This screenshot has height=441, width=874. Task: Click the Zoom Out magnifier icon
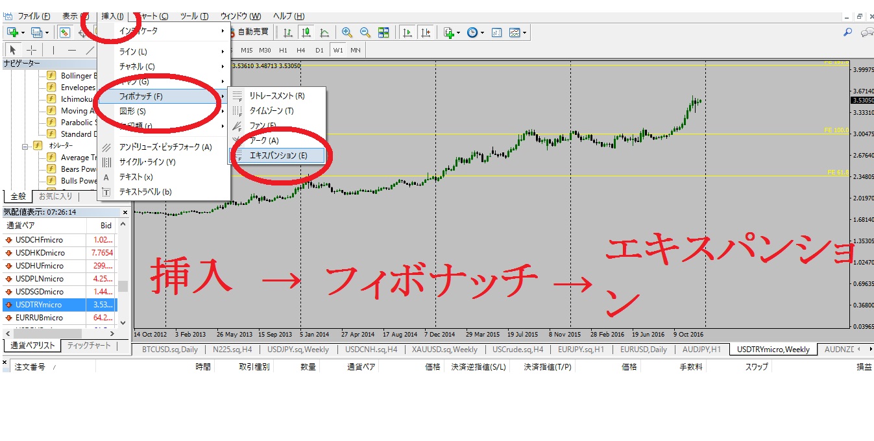(x=365, y=32)
